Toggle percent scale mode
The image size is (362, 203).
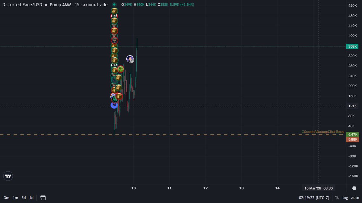337,198
